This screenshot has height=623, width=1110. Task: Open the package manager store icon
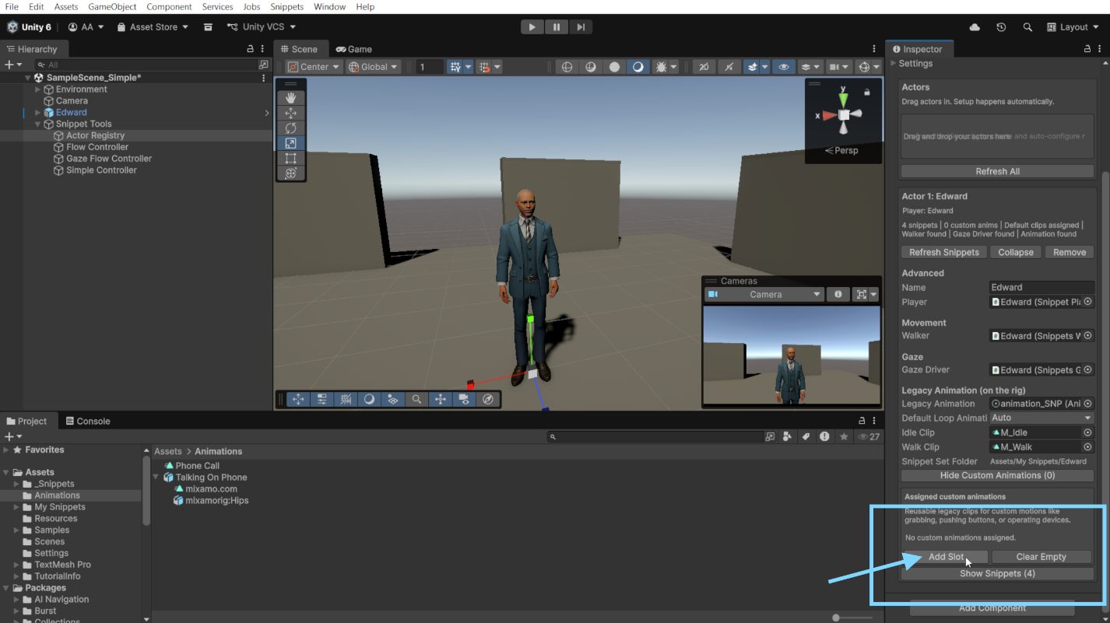[x=208, y=27]
